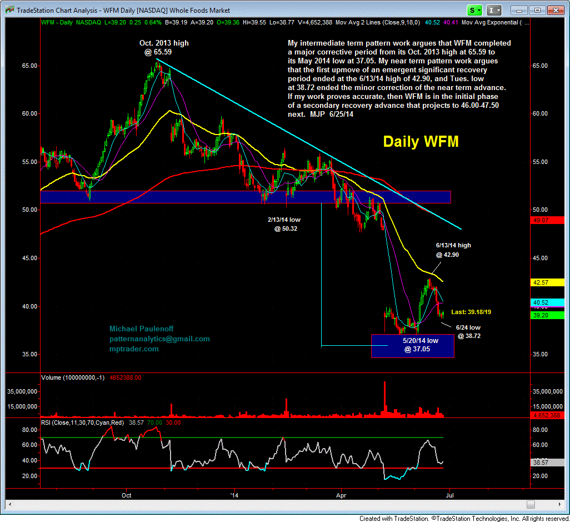
Task: Click the '5/20/14 low @ 37.05' blue box
Action: (413, 346)
